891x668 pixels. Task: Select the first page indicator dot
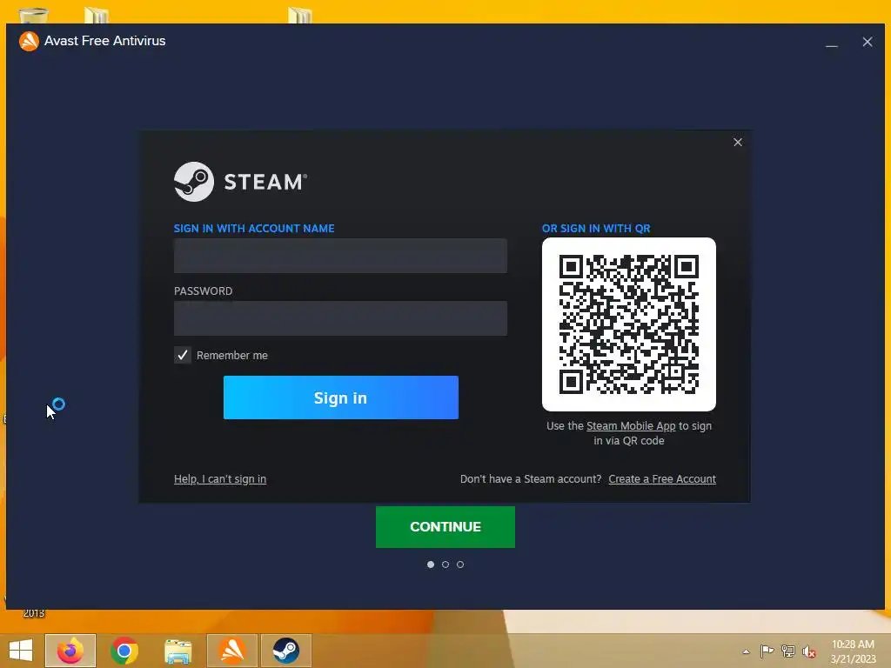[x=431, y=564]
